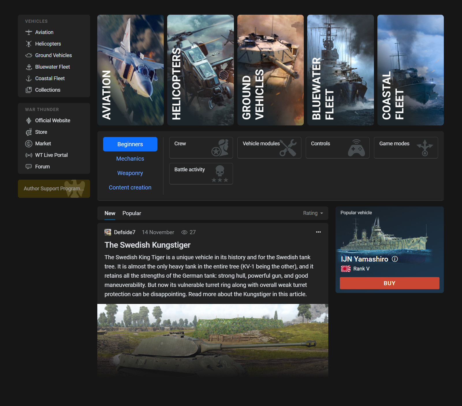
Task: Open the article titled The Swedish Kungstiger
Action: [147, 245]
